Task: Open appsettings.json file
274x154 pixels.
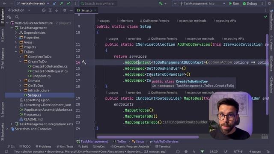Action: click(x=35, y=100)
